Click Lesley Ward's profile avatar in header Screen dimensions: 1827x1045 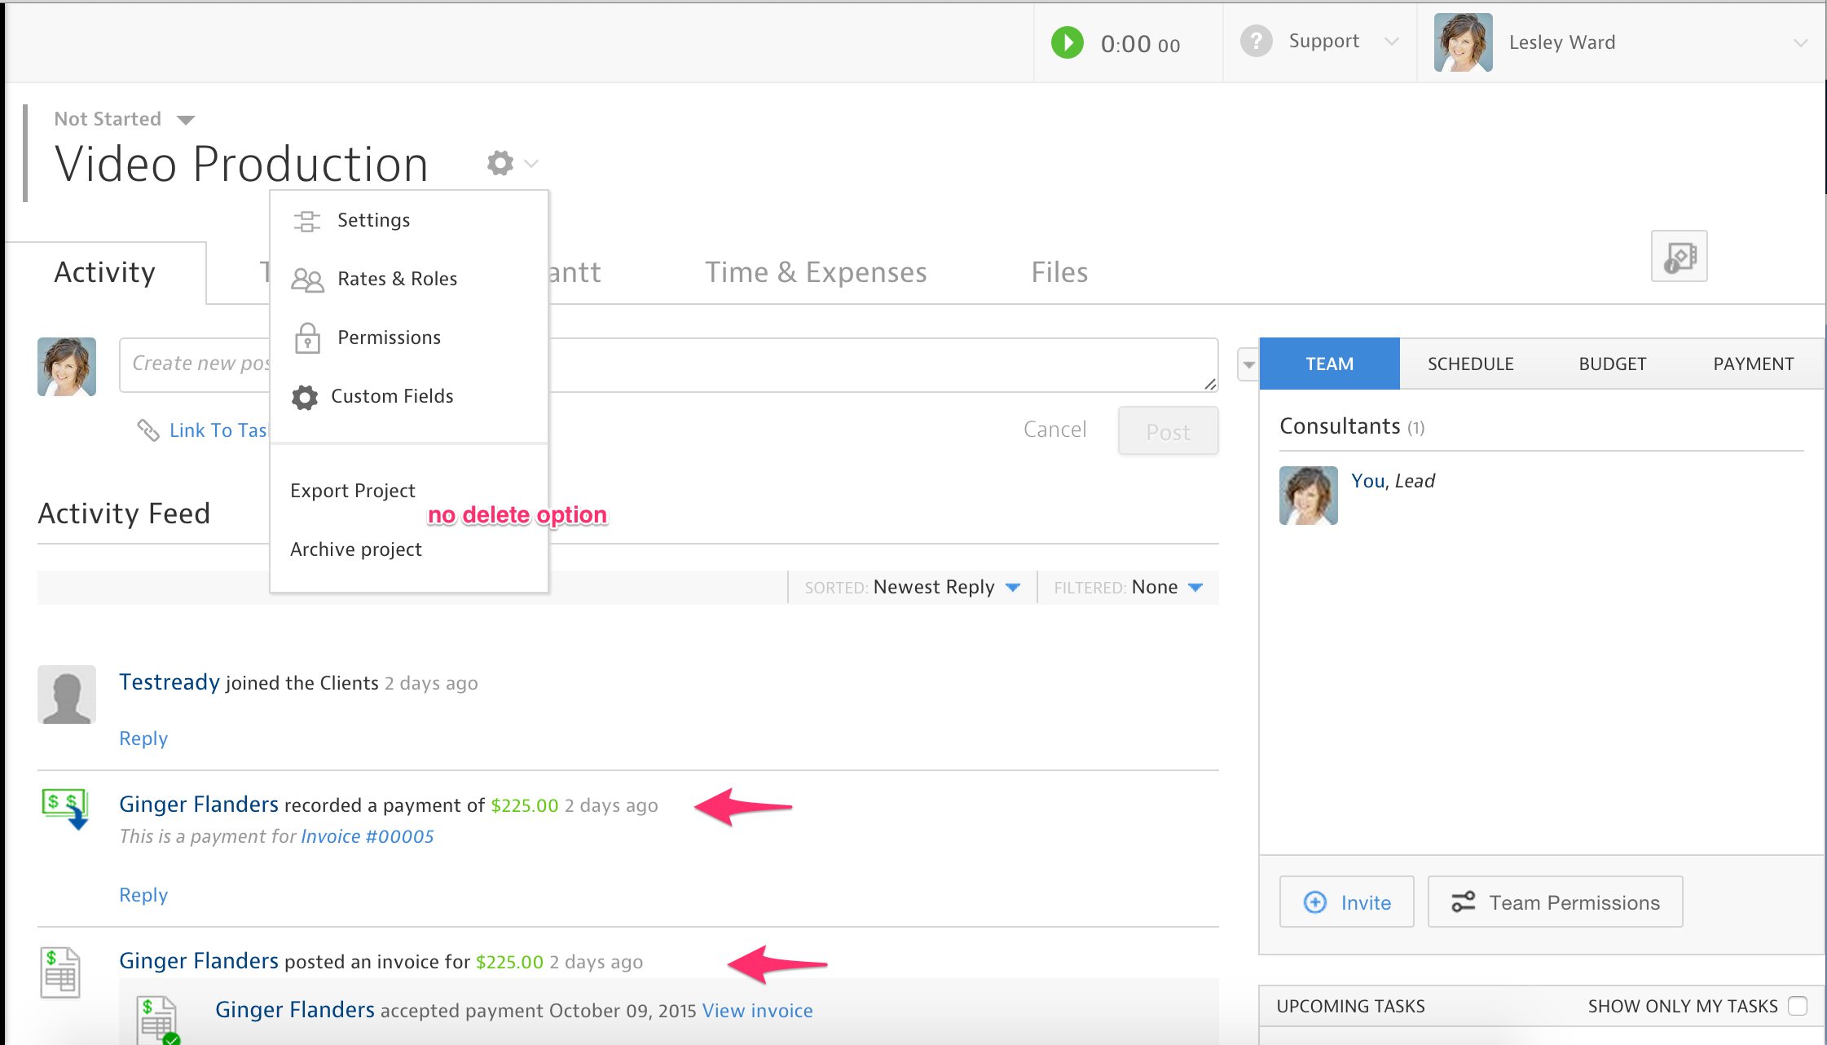[x=1463, y=42]
